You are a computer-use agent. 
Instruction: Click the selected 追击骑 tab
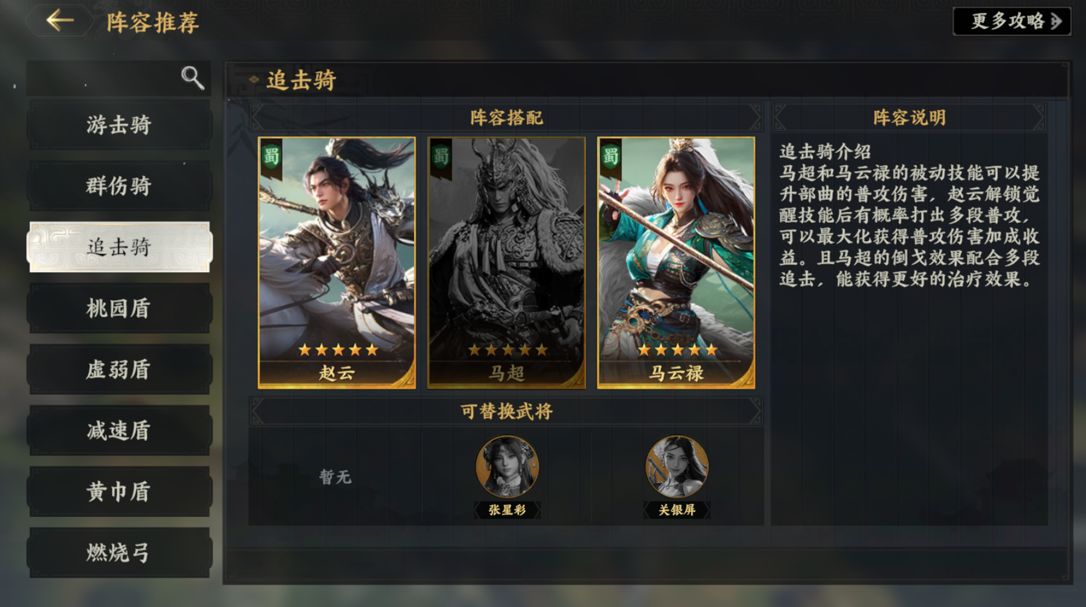tap(119, 247)
